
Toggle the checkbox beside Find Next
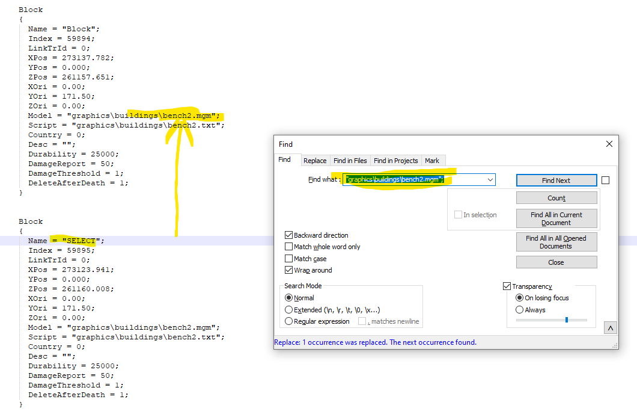(605, 181)
